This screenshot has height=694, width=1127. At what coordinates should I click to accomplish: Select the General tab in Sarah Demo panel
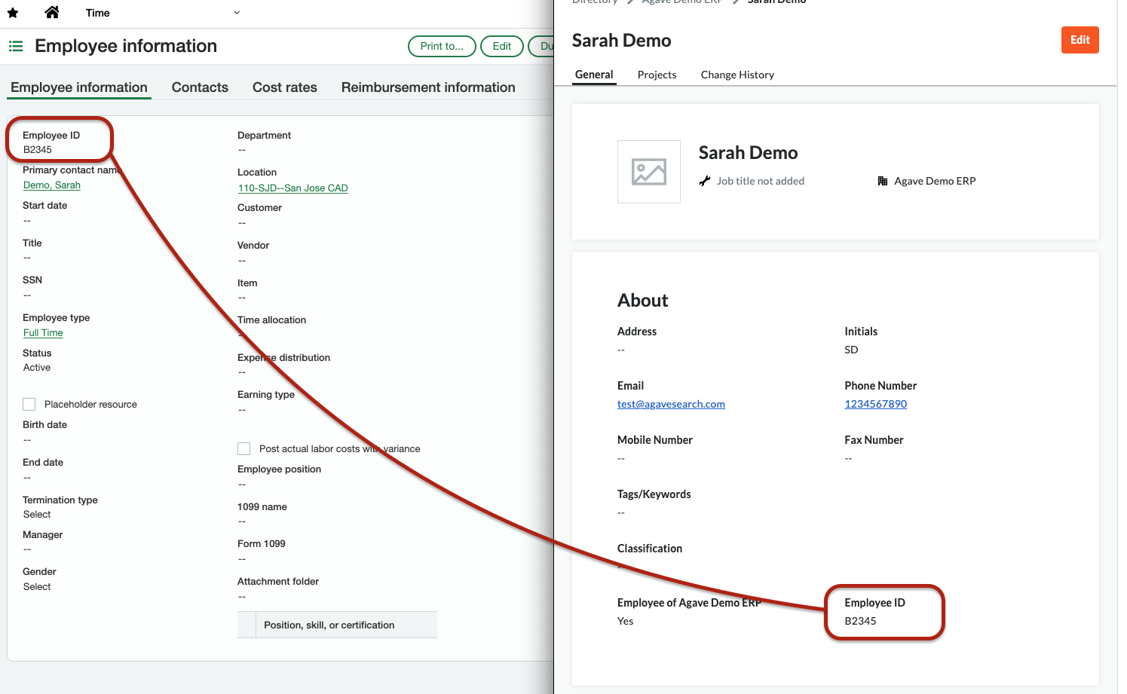point(594,75)
